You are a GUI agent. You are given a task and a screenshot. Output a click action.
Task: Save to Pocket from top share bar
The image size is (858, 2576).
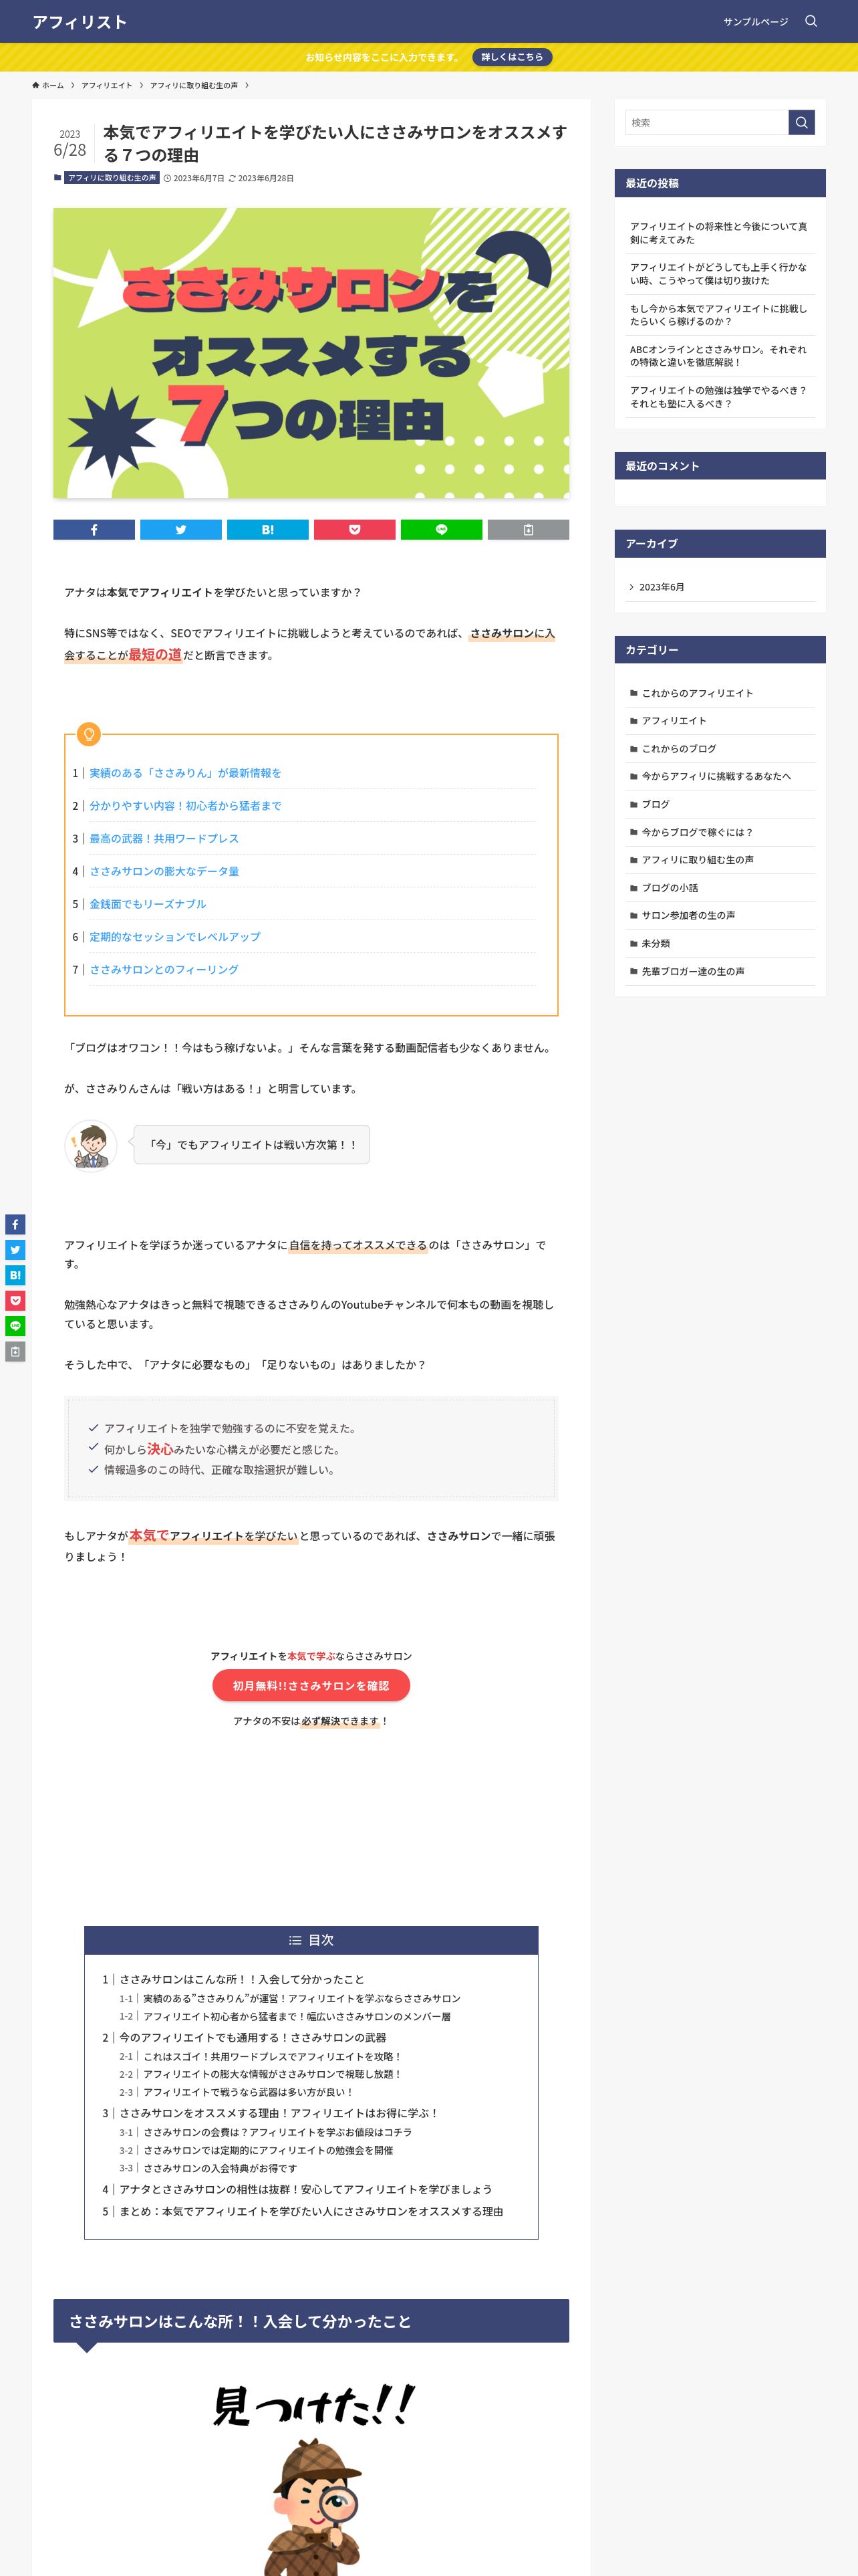pos(355,530)
